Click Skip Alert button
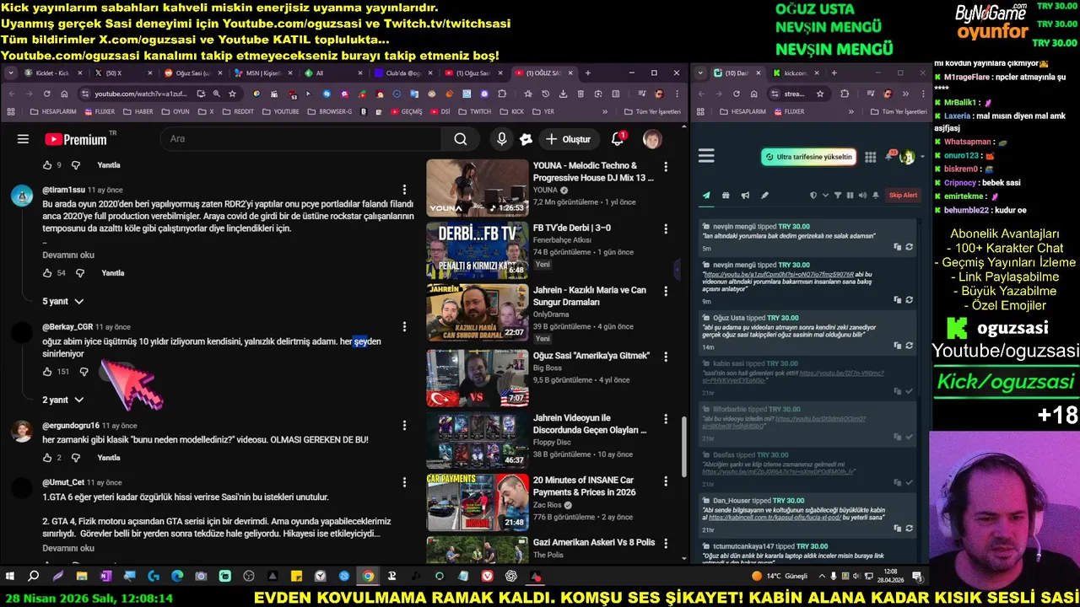This screenshot has height=607, width=1080. pos(903,196)
